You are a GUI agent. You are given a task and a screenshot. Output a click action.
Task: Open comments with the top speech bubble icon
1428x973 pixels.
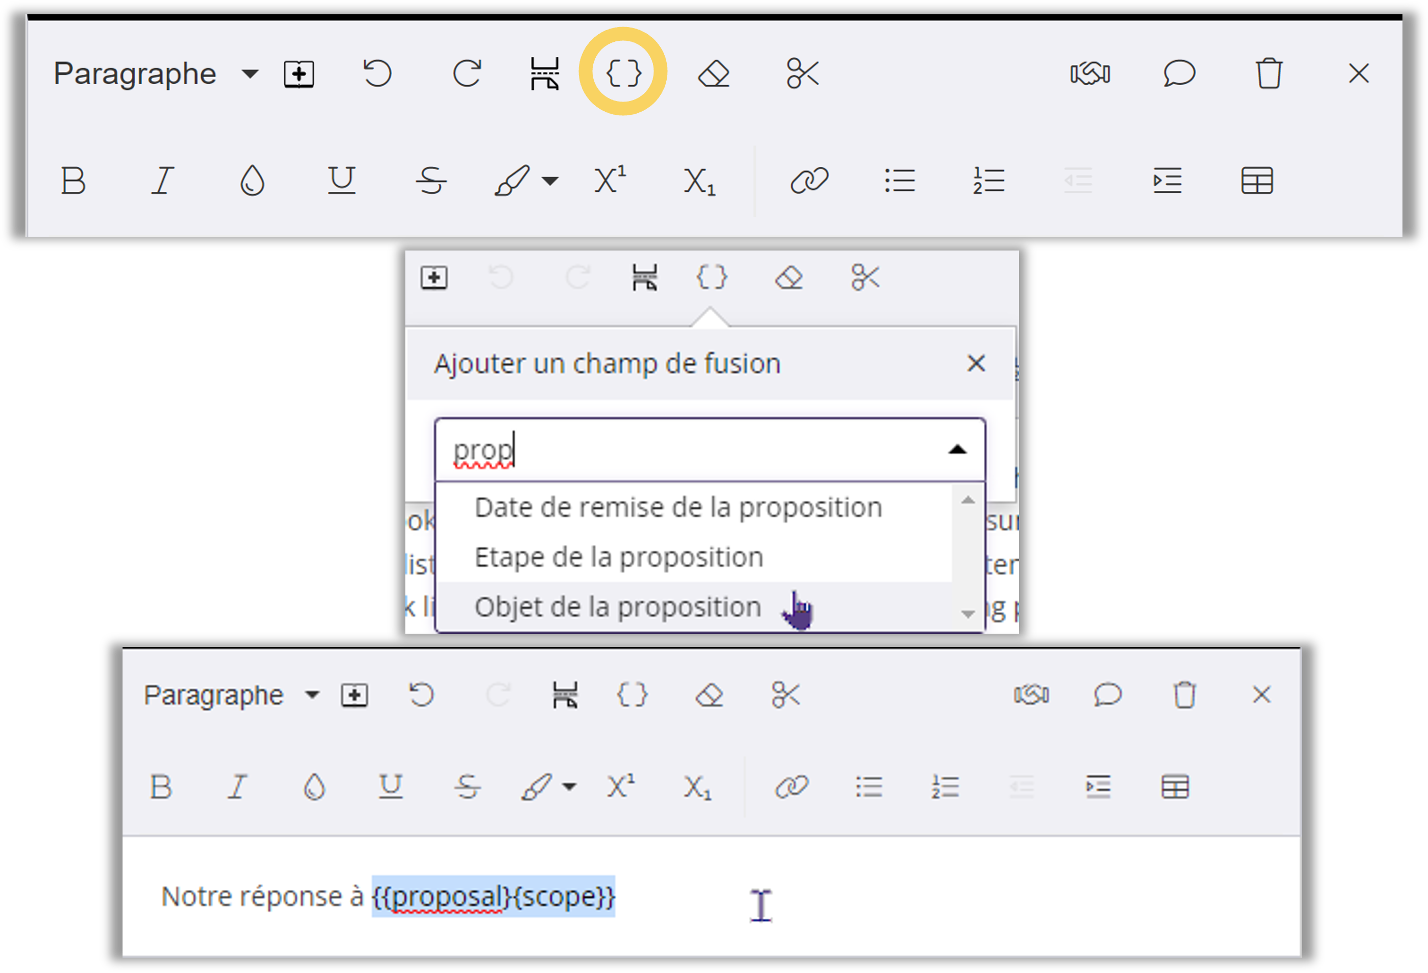coord(1178,73)
